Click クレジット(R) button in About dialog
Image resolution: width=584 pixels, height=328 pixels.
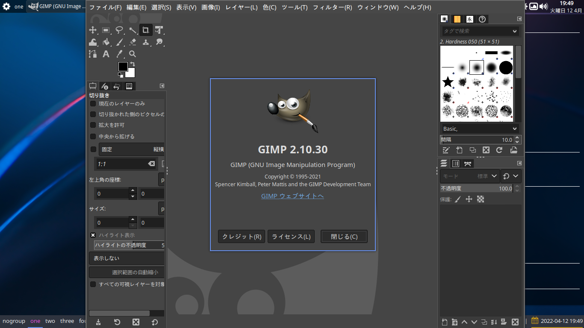click(x=242, y=237)
